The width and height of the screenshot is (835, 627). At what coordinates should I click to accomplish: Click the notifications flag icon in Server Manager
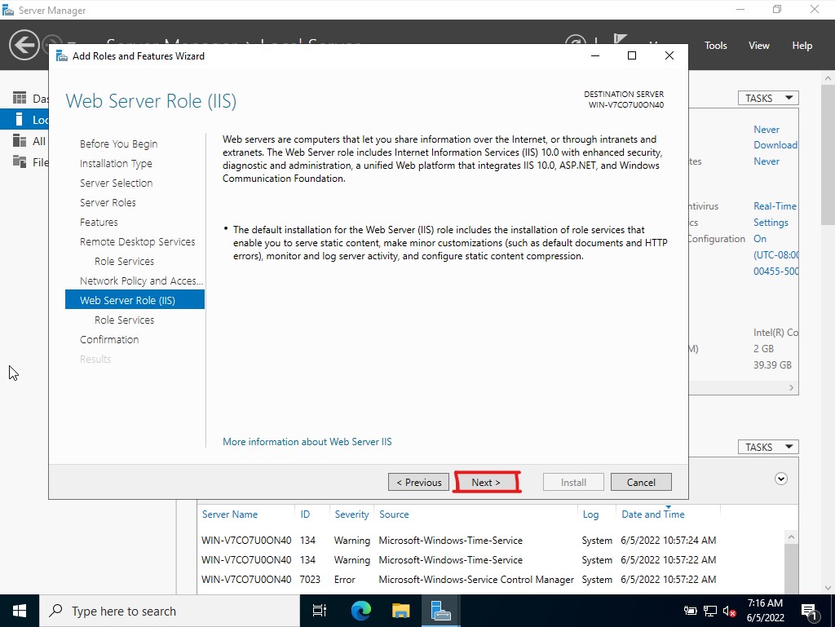pyautogui.click(x=620, y=41)
